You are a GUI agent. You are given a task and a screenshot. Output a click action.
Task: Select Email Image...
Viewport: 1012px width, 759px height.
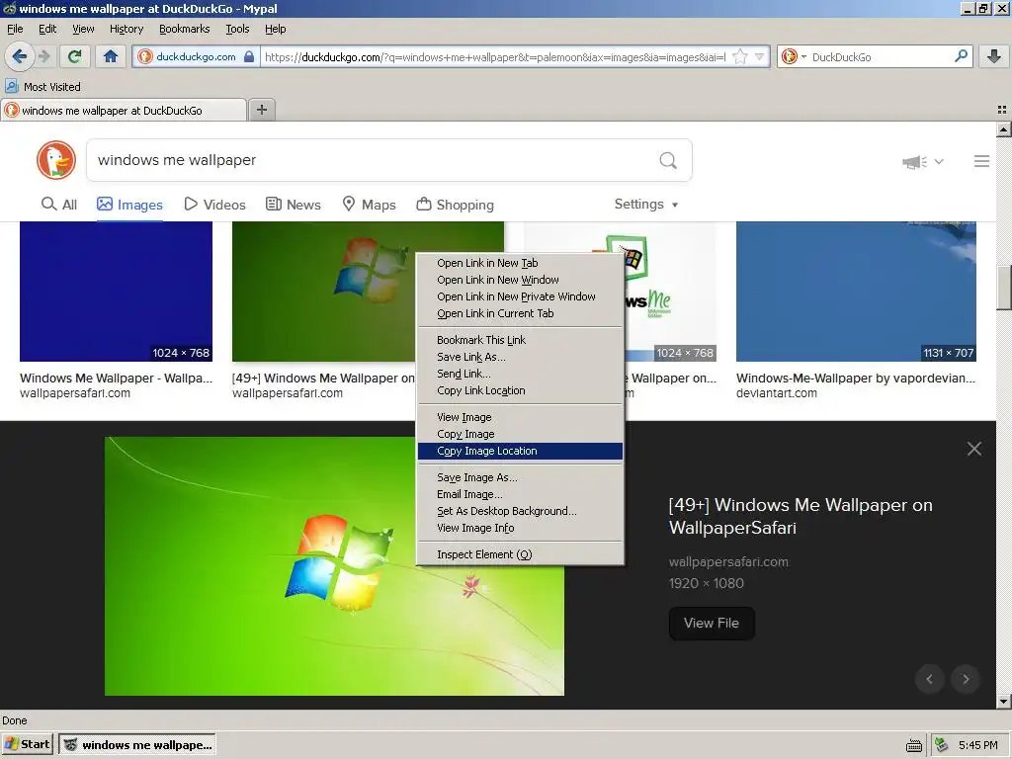coord(520,494)
